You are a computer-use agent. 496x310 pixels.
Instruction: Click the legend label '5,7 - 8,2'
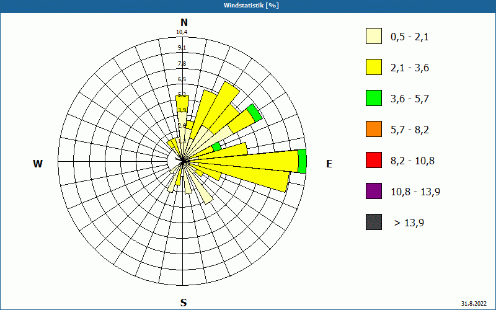point(410,130)
